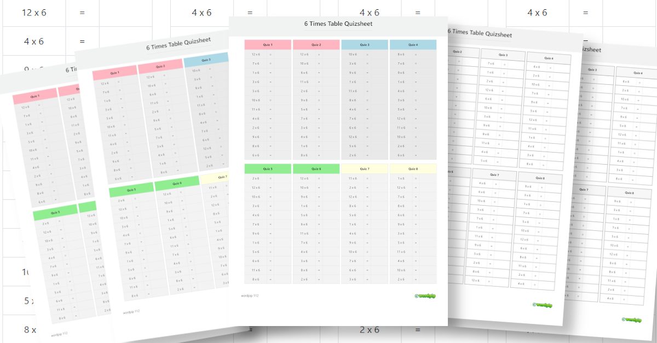Click the wordpip logo on the center sheet
The width and height of the screenshot is (657, 343).
pyautogui.click(x=425, y=296)
